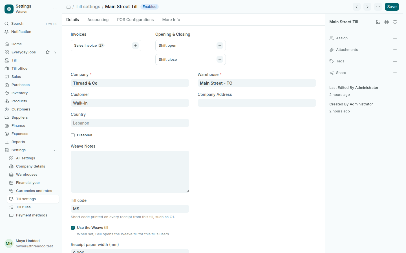Click the Warehouse field Main Street - TC
This screenshot has height=253, width=406.
tap(257, 83)
